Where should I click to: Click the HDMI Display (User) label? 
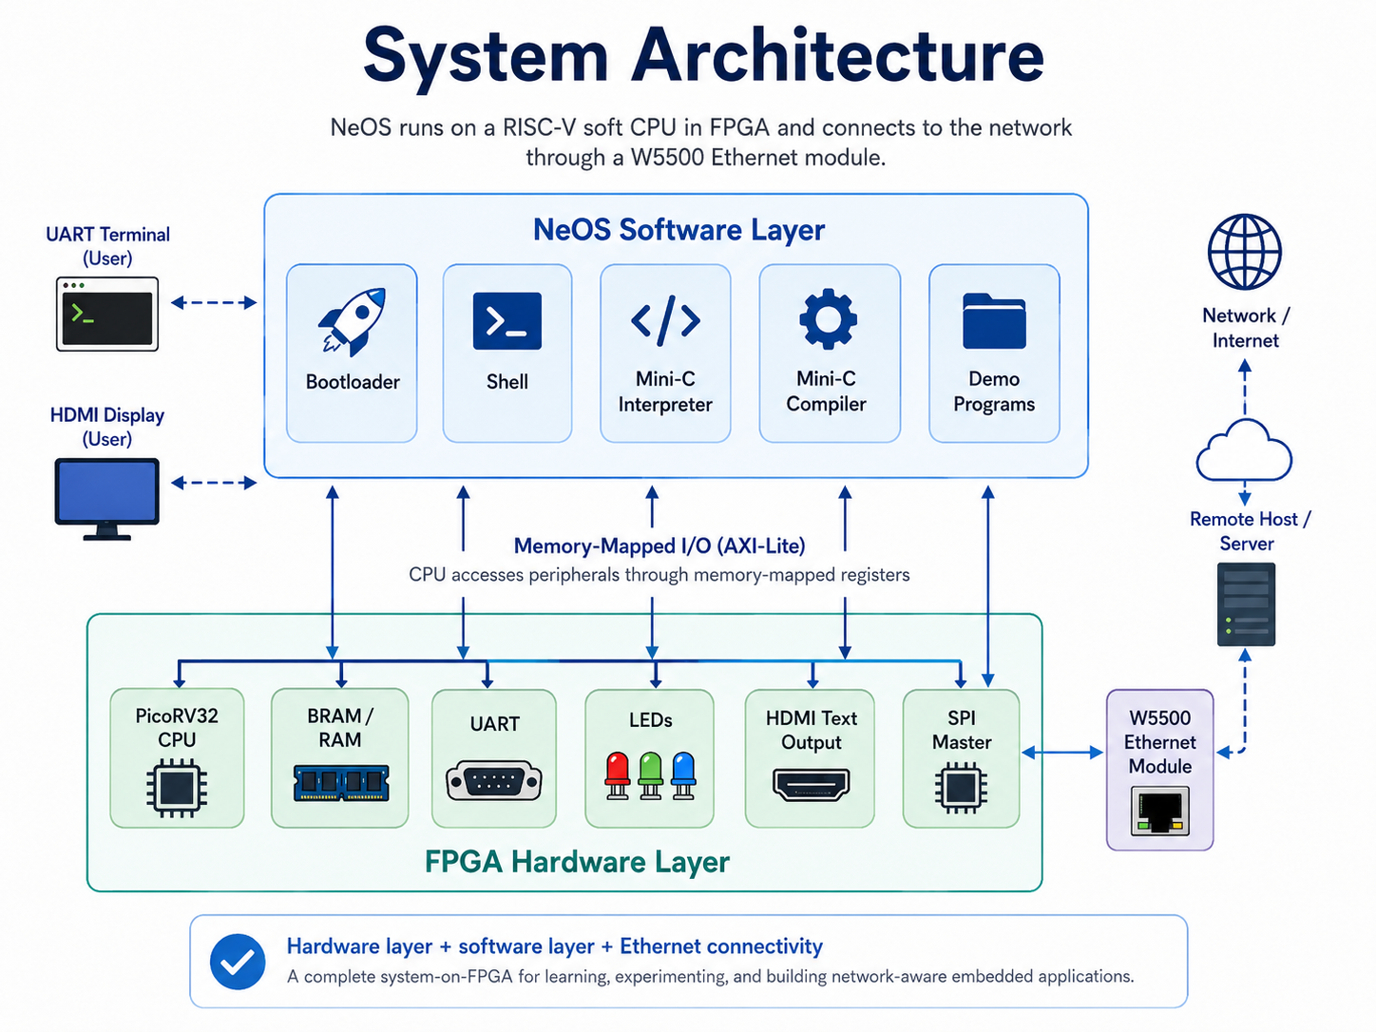click(x=107, y=427)
